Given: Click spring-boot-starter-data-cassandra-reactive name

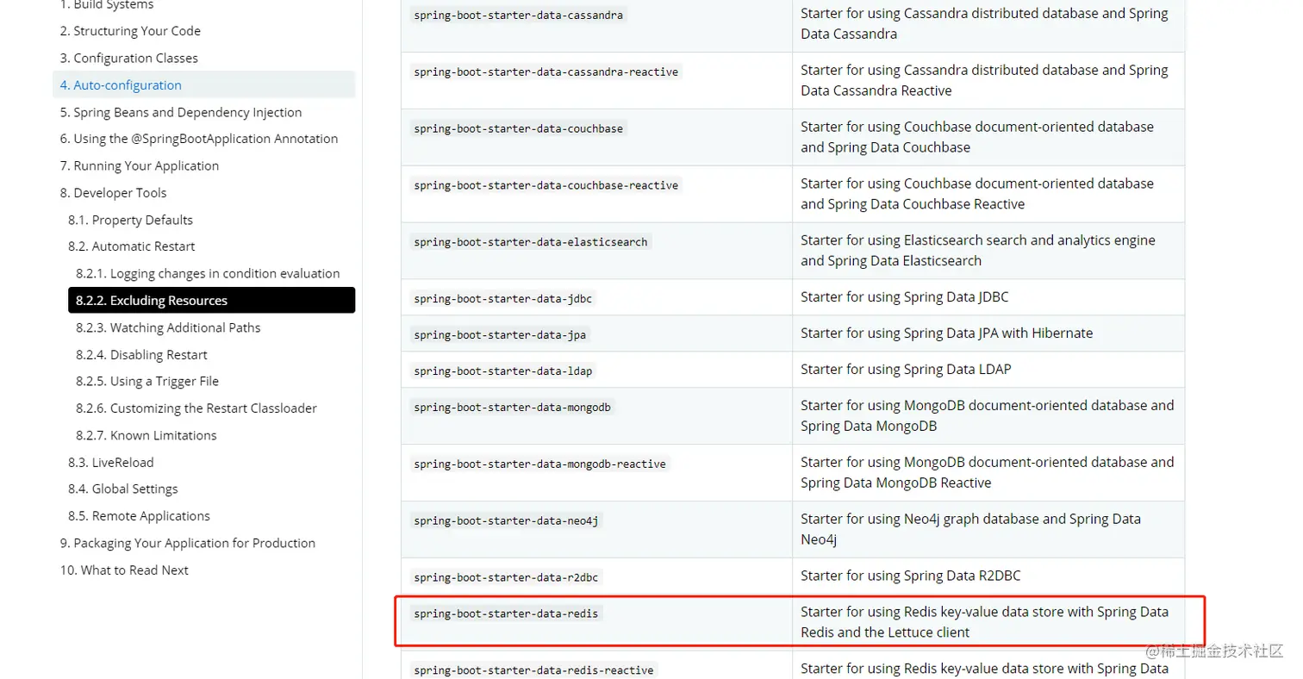Looking at the screenshot, I should tap(546, 72).
